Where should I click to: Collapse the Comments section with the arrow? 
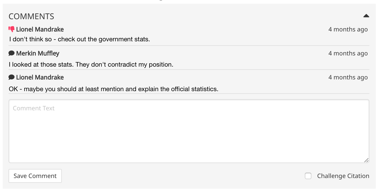coord(366,16)
